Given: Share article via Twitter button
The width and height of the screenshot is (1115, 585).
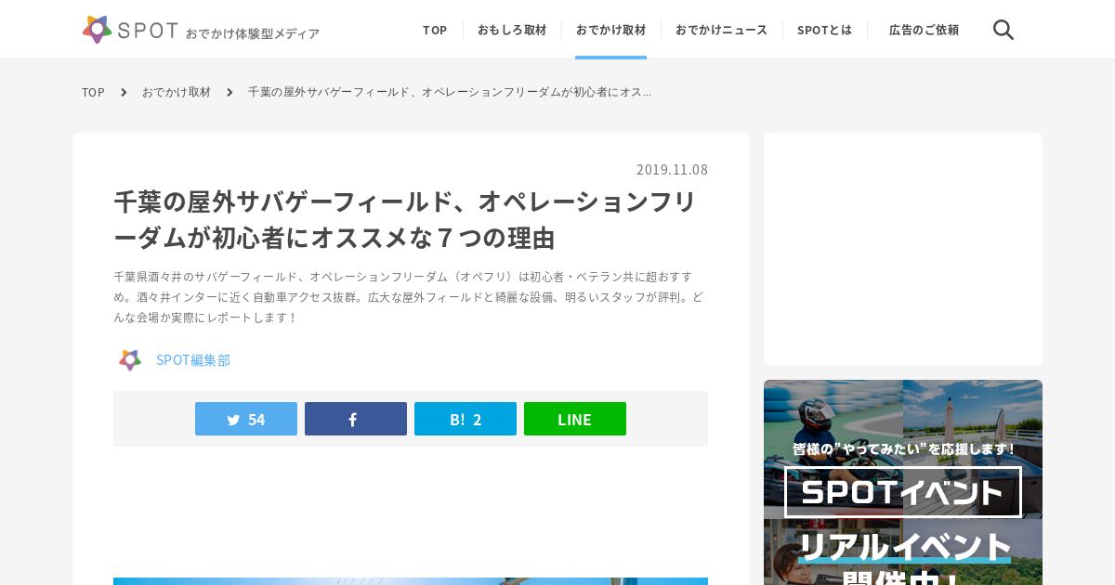Looking at the screenshot, I should tap(246, 419).
